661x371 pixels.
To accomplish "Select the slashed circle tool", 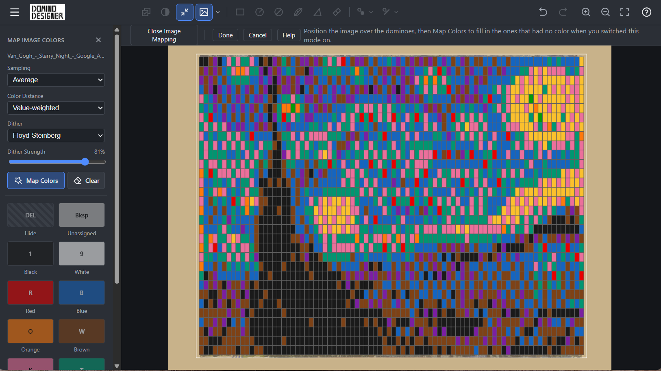I will pyautogui.click(x=278, y=12).
